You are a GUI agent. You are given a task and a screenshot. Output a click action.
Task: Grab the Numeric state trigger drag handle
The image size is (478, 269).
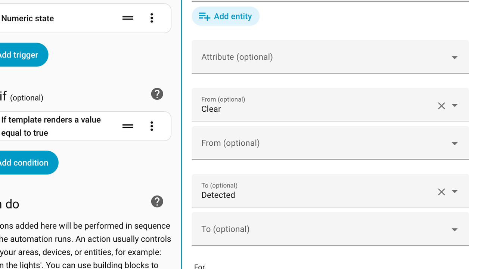pyautogui.click(x=128, y=18)
